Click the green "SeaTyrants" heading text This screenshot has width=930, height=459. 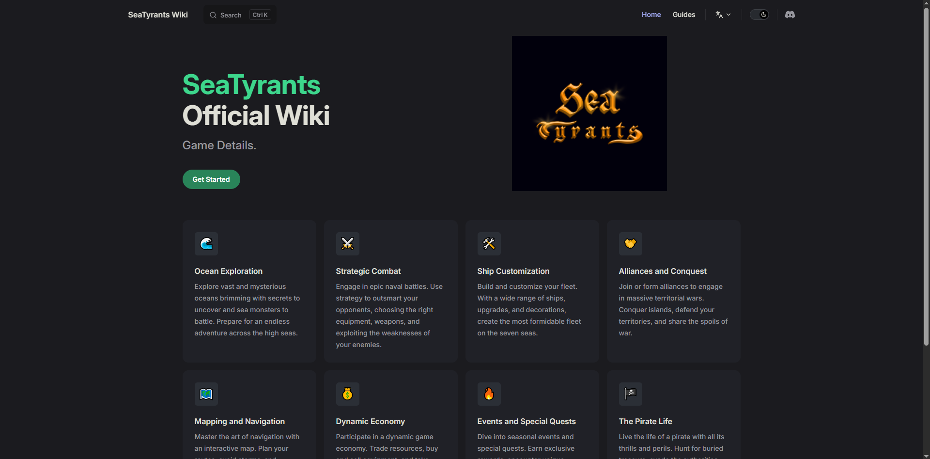coord(251,85)
